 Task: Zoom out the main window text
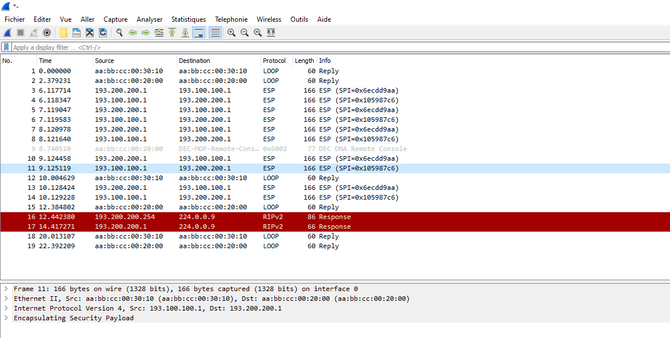click(245, 33)
